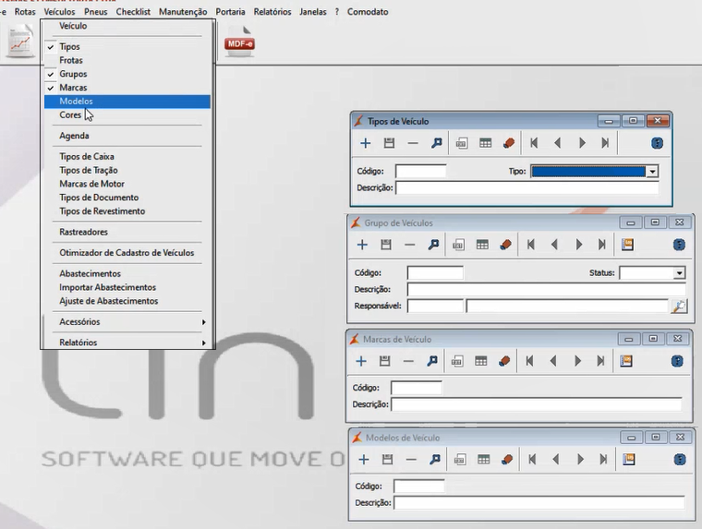Choose Cores from the Veículos menu
The image size is (702, 529).
pos(127,115)
